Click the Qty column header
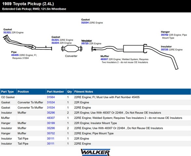The width and height of the screenshot is (191, 156). tap(70, 92)
